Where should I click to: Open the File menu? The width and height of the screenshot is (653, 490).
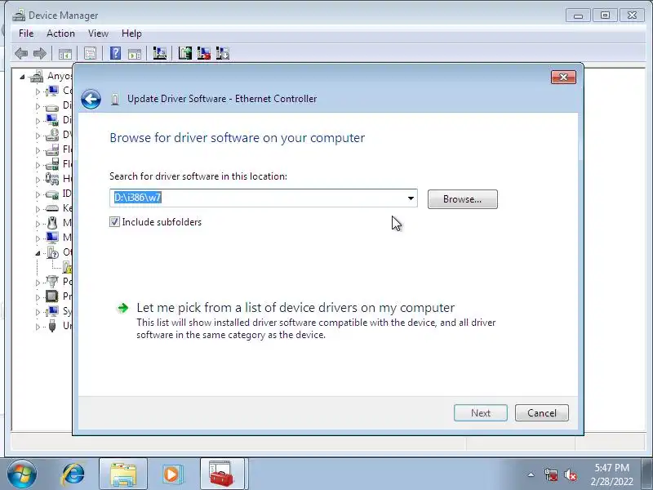click(x=26, y=33)
